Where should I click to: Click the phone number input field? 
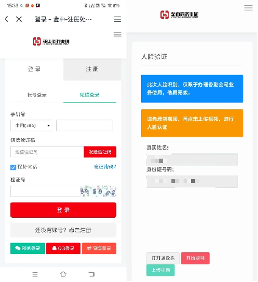coord(84,125)
